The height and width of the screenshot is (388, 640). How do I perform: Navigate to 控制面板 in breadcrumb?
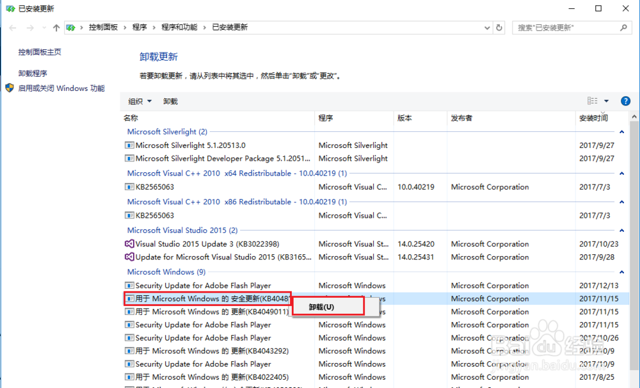coord(103,28)
